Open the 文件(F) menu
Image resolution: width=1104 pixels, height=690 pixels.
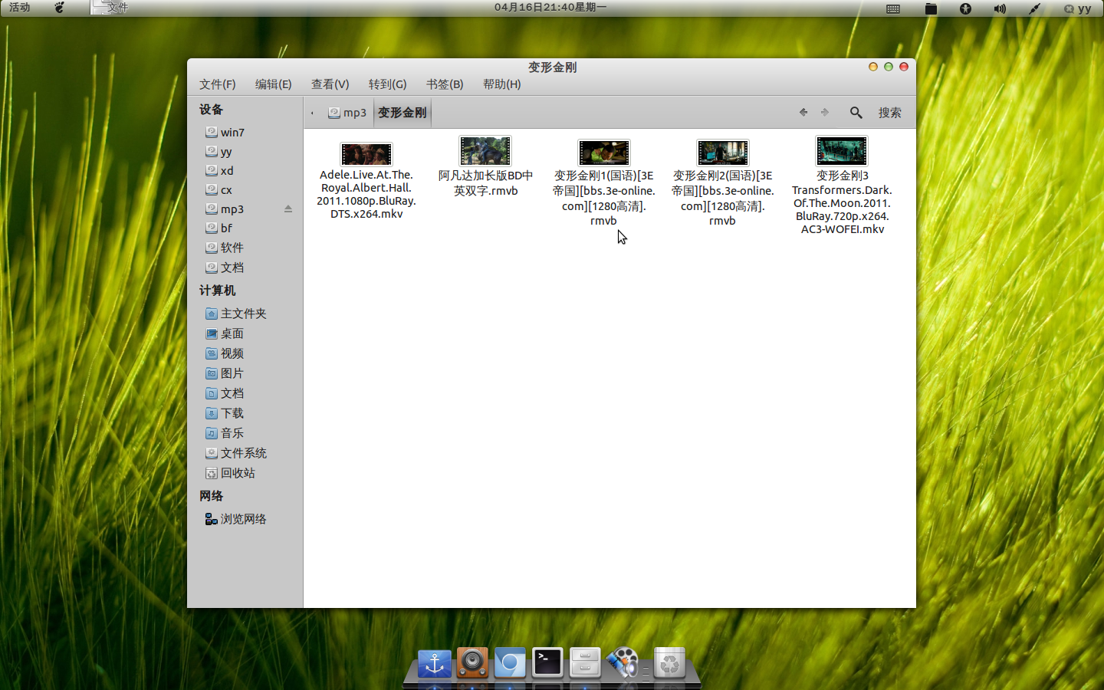[x=218, y=84]
